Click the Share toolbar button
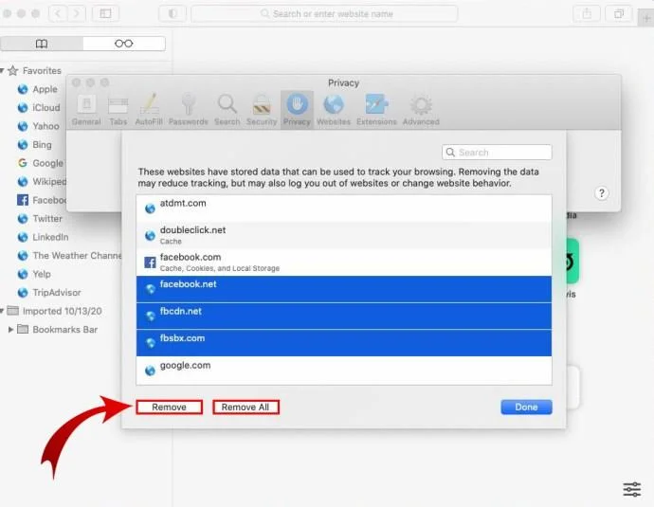The width and height of the screenshot is (654, 507). (x=587, y=14)
